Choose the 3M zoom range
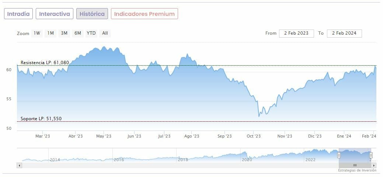This screenshot has width=383, height=177. [x=64, y=33]
